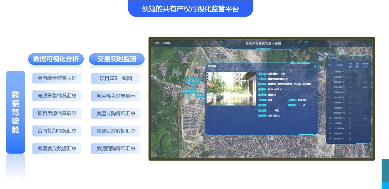
Task: Open the 浦城县 location selector
Action: point(167,43)
